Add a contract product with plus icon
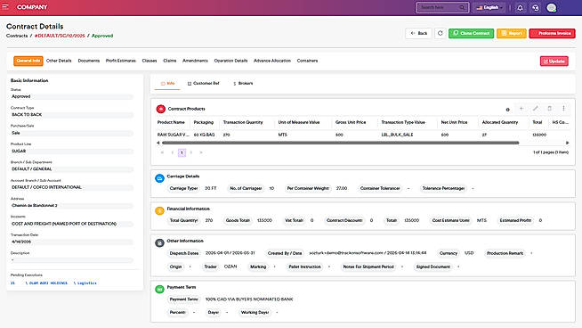The image size is (582, 328). point(521,109)
